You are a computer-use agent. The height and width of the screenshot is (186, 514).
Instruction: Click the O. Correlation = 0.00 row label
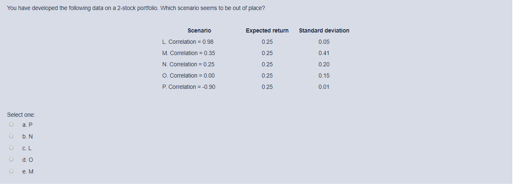pos(188,75)
